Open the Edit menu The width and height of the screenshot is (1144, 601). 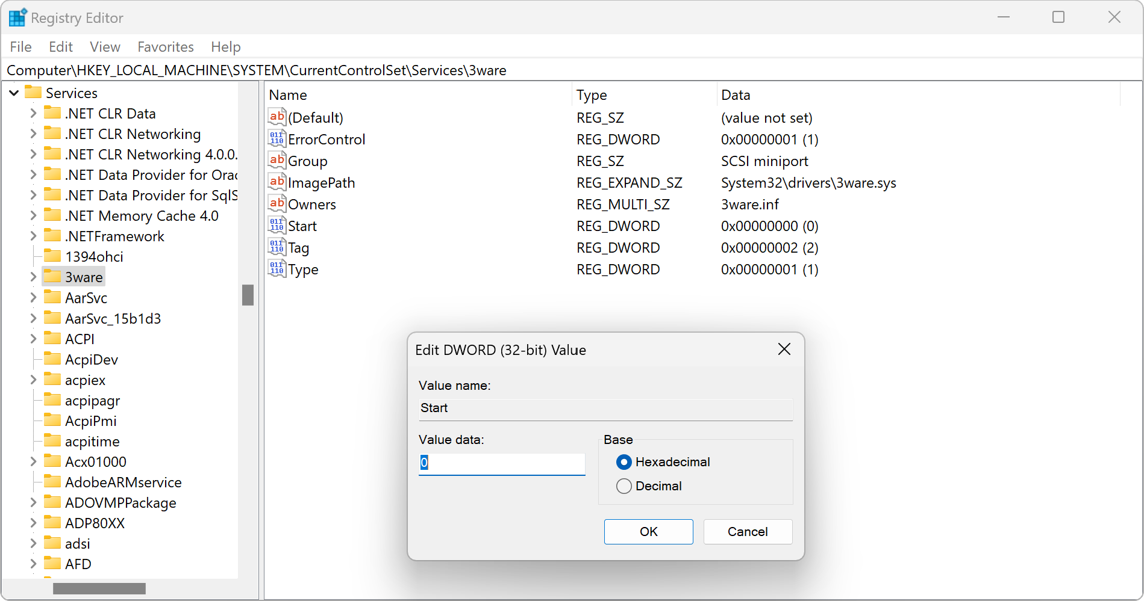pyautogui.click(x=60, y=47)
